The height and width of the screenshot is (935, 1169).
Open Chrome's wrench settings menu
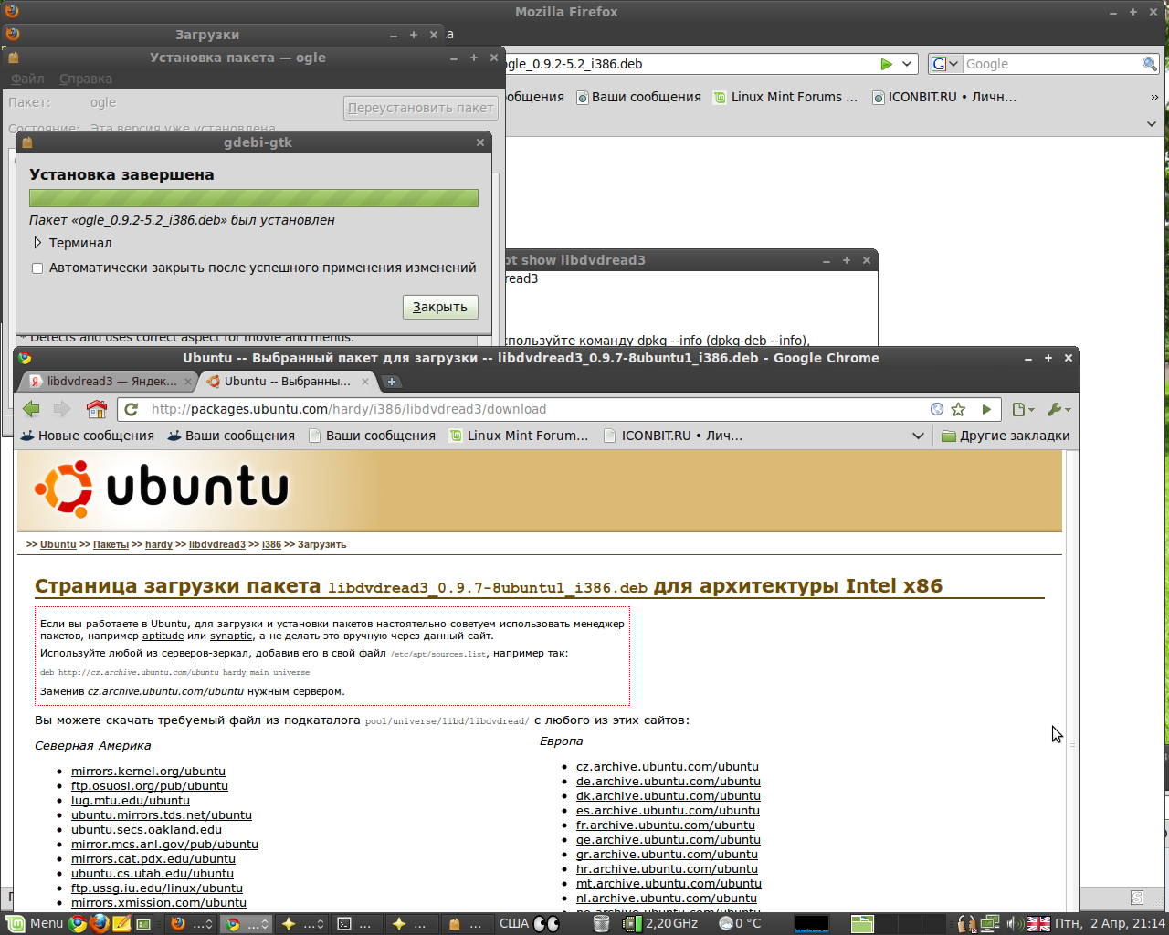pos(1058,410)
